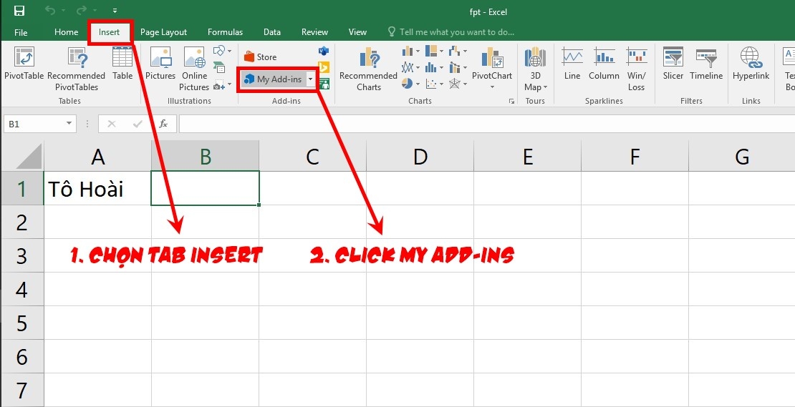The width and height of the screenshot is (795, 407).
Task: Switch to the View tab
Action: 357,32
